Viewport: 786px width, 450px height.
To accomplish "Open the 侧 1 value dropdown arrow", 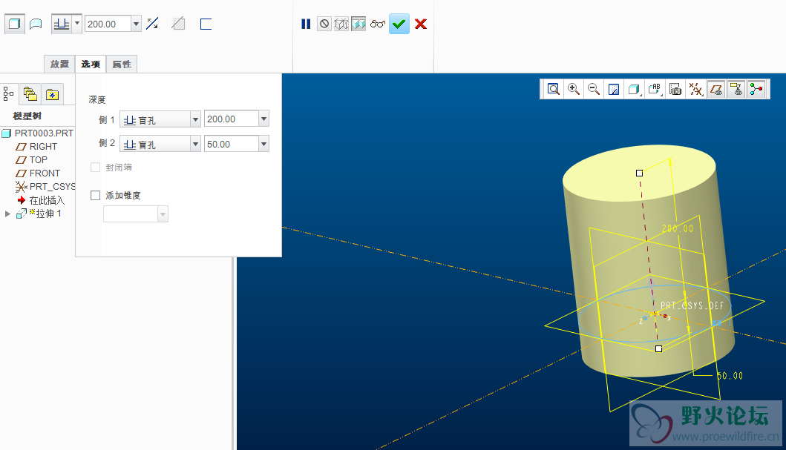I will click(263, 119).
